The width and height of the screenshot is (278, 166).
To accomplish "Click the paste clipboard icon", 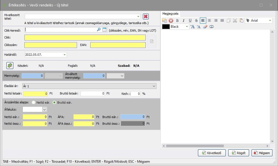I will (241, 21).
